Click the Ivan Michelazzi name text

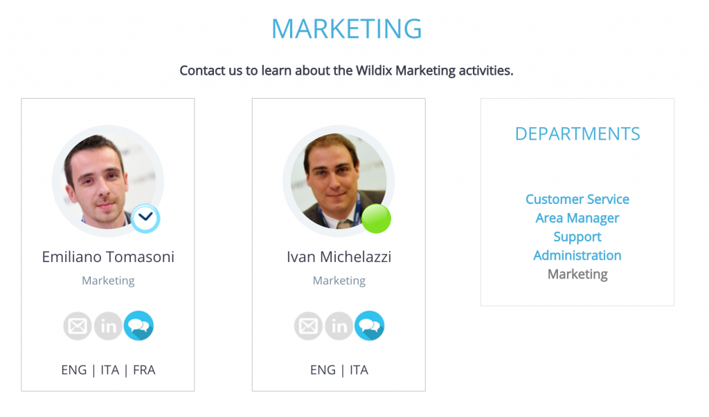[339, 257]
